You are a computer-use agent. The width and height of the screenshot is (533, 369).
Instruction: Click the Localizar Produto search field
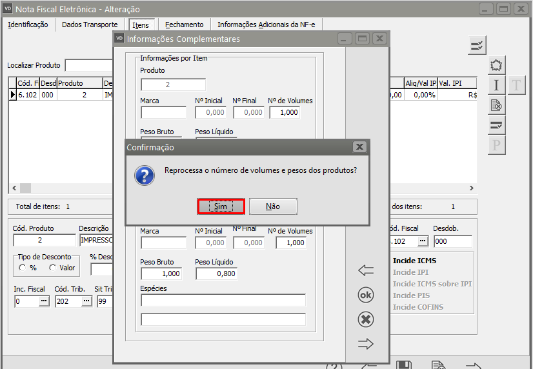(88, 65)
